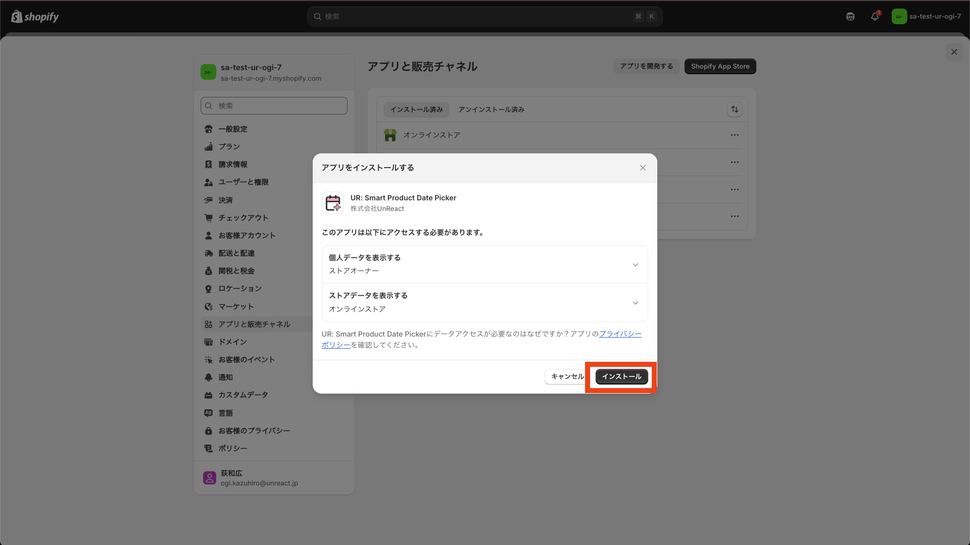Open the sa-test-ur-ogi-7 account menu
The width and height of the screenshot is (970, 545).
pyautogui.click(x=927, y=16)
